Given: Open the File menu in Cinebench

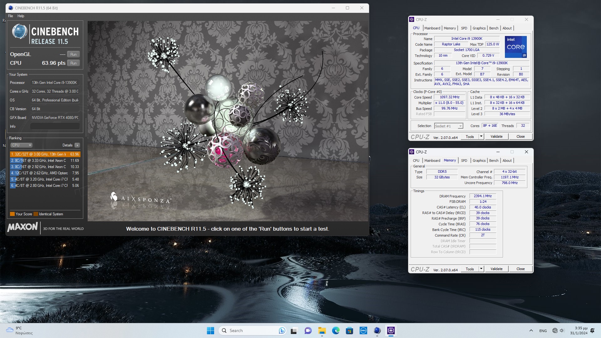Looking at the screenshot, I should (x=11, y=16).
